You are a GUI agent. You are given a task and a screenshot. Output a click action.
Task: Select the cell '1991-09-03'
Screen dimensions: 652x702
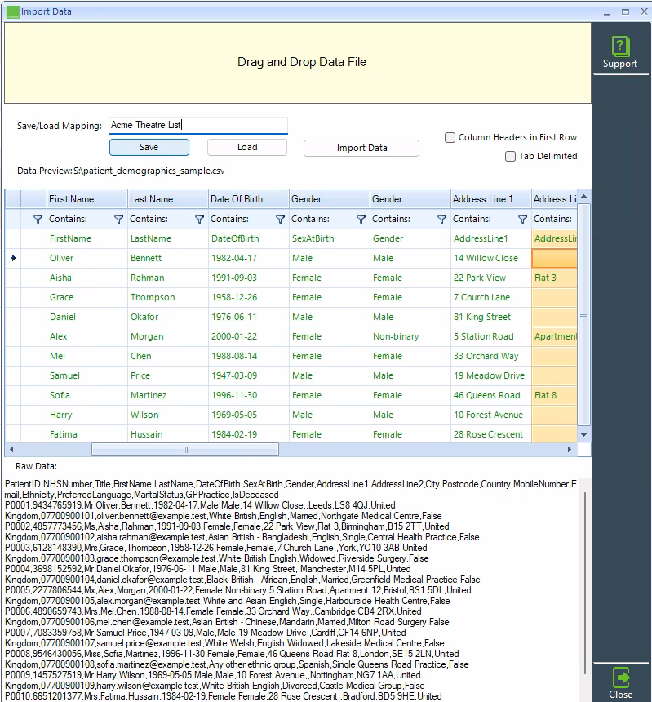coord(249,278)
